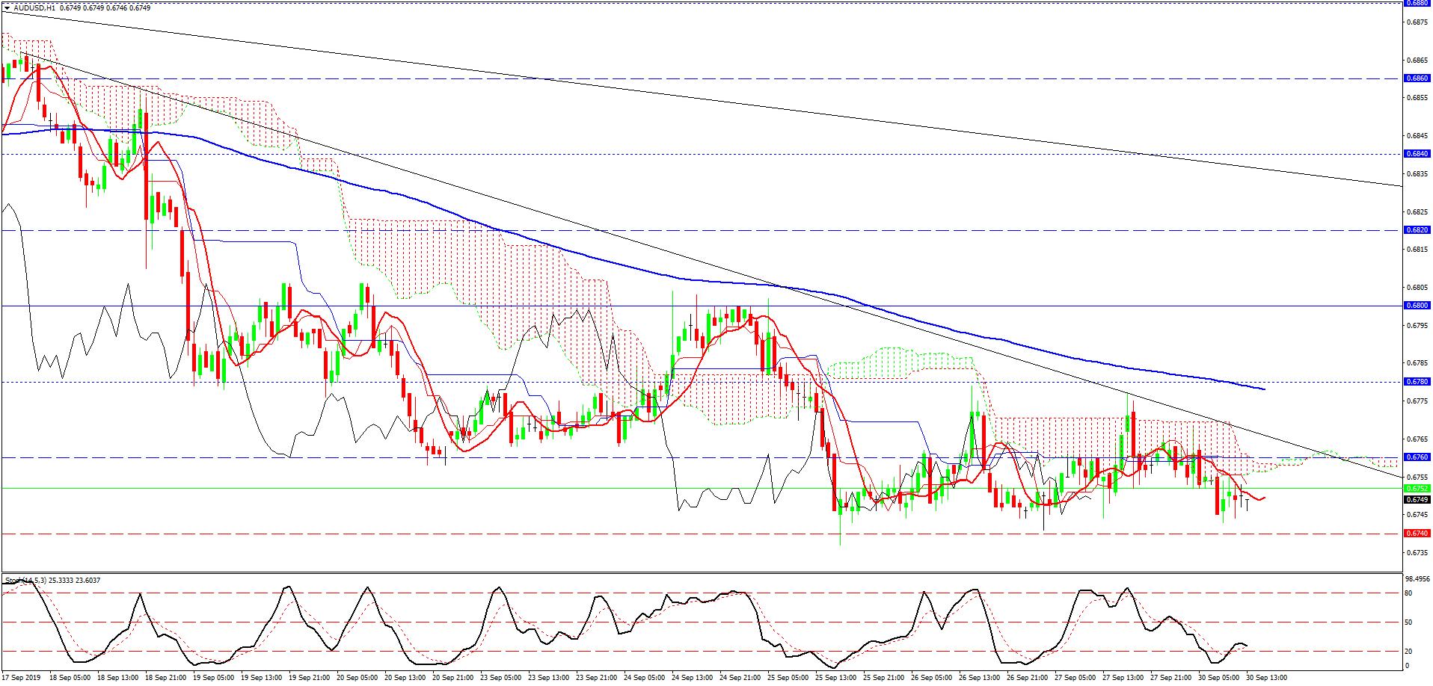Click the Stoch(14,5,3) indicator label
This screenshot has width=1433, height=686.
(x=26, y=580)
